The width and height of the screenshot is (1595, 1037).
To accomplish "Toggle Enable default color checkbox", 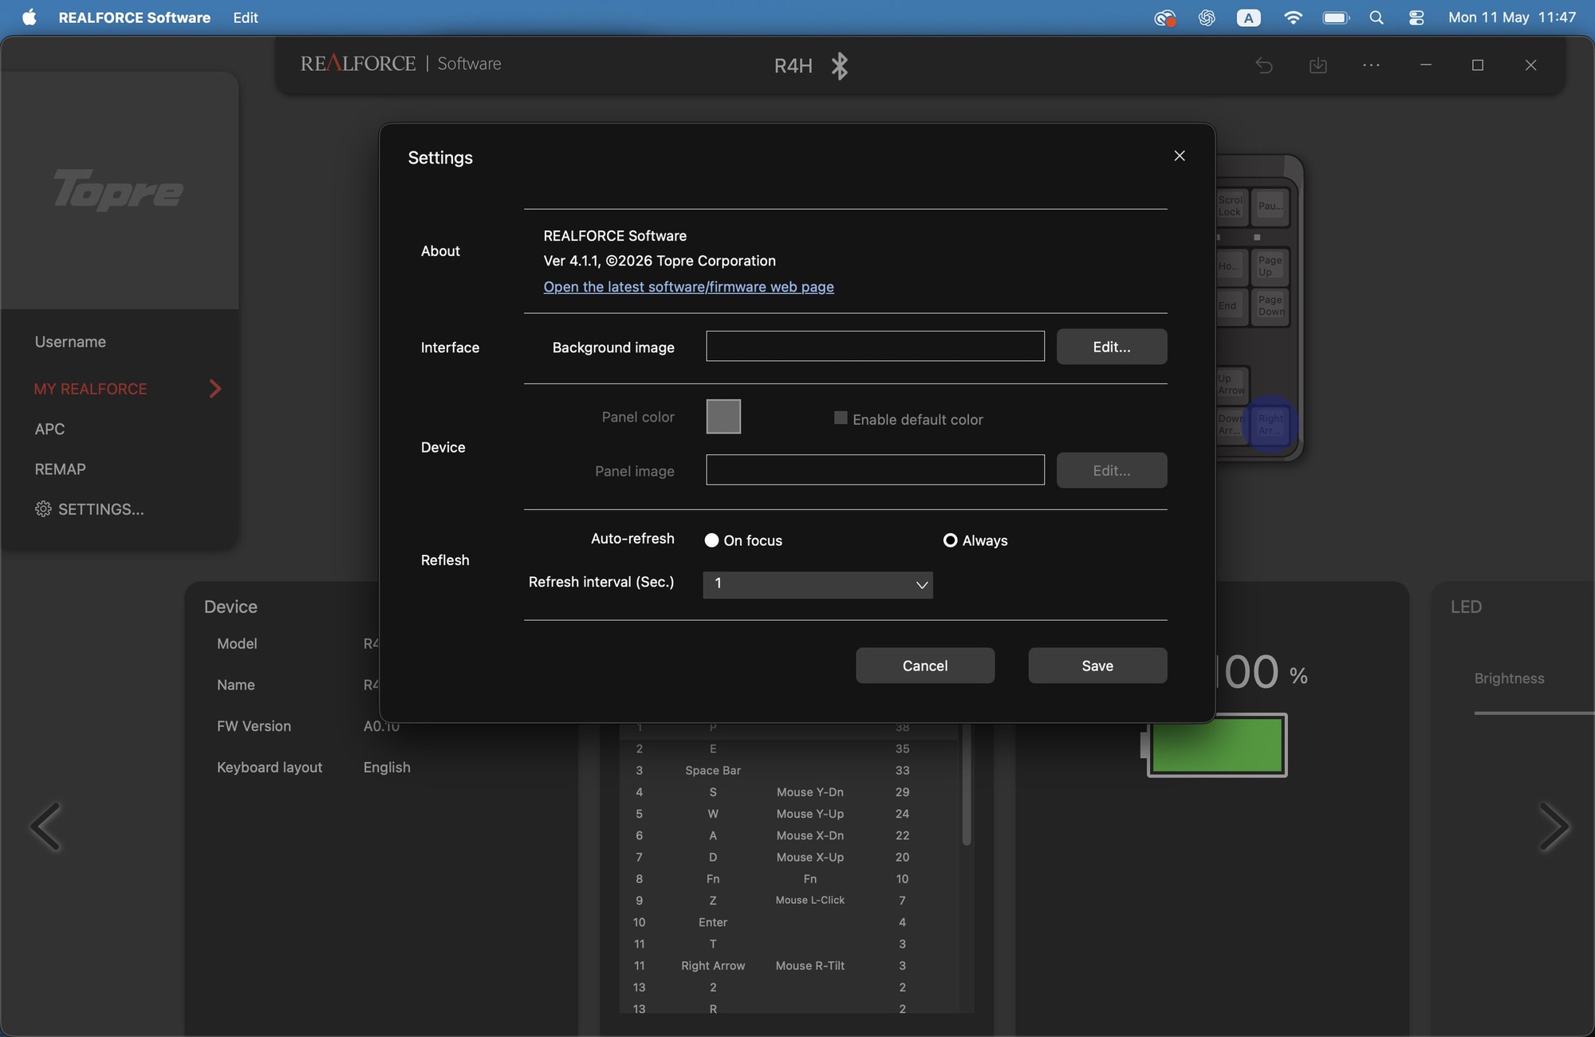I will [841, 418].
